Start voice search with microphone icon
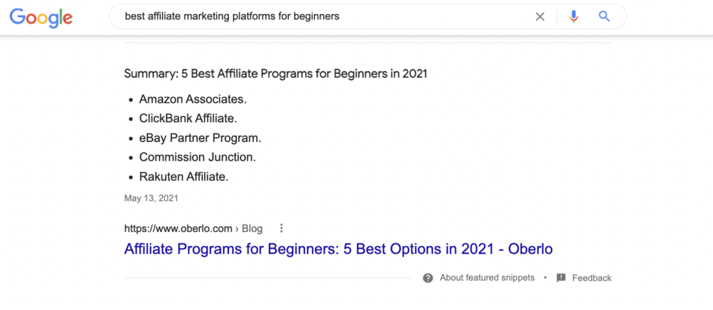Image resolution: width=713 pixels, height=310 pixels. coord(574,17)
